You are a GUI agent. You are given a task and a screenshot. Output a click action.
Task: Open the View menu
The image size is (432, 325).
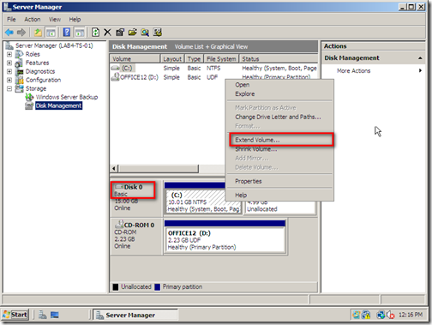tap(55, 19)
